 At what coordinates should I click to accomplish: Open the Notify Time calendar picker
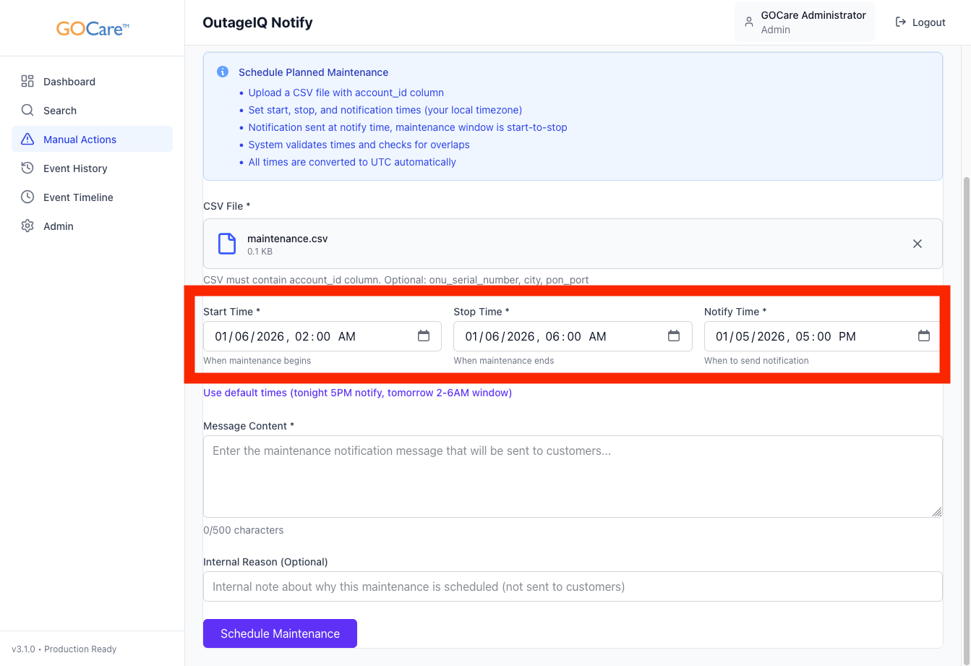[x=923, y=336]
